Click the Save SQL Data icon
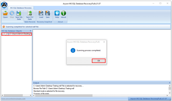The height and width of the screenshot is (101, 172). 19,13
